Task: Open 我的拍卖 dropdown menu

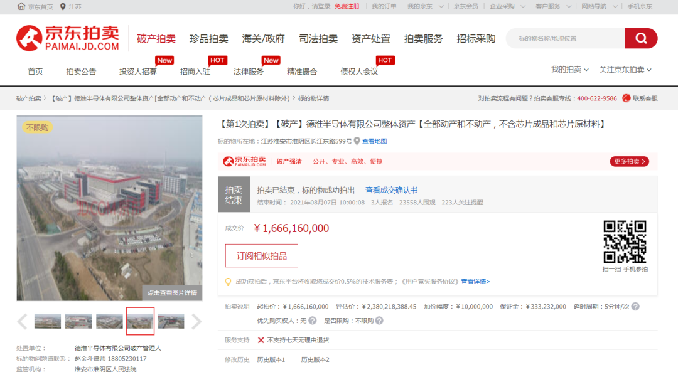Action: (569, 70)
